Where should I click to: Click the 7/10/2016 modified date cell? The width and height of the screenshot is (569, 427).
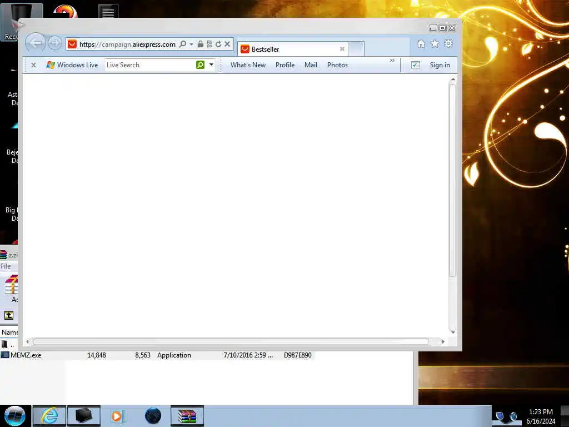(x=248, y=355)
